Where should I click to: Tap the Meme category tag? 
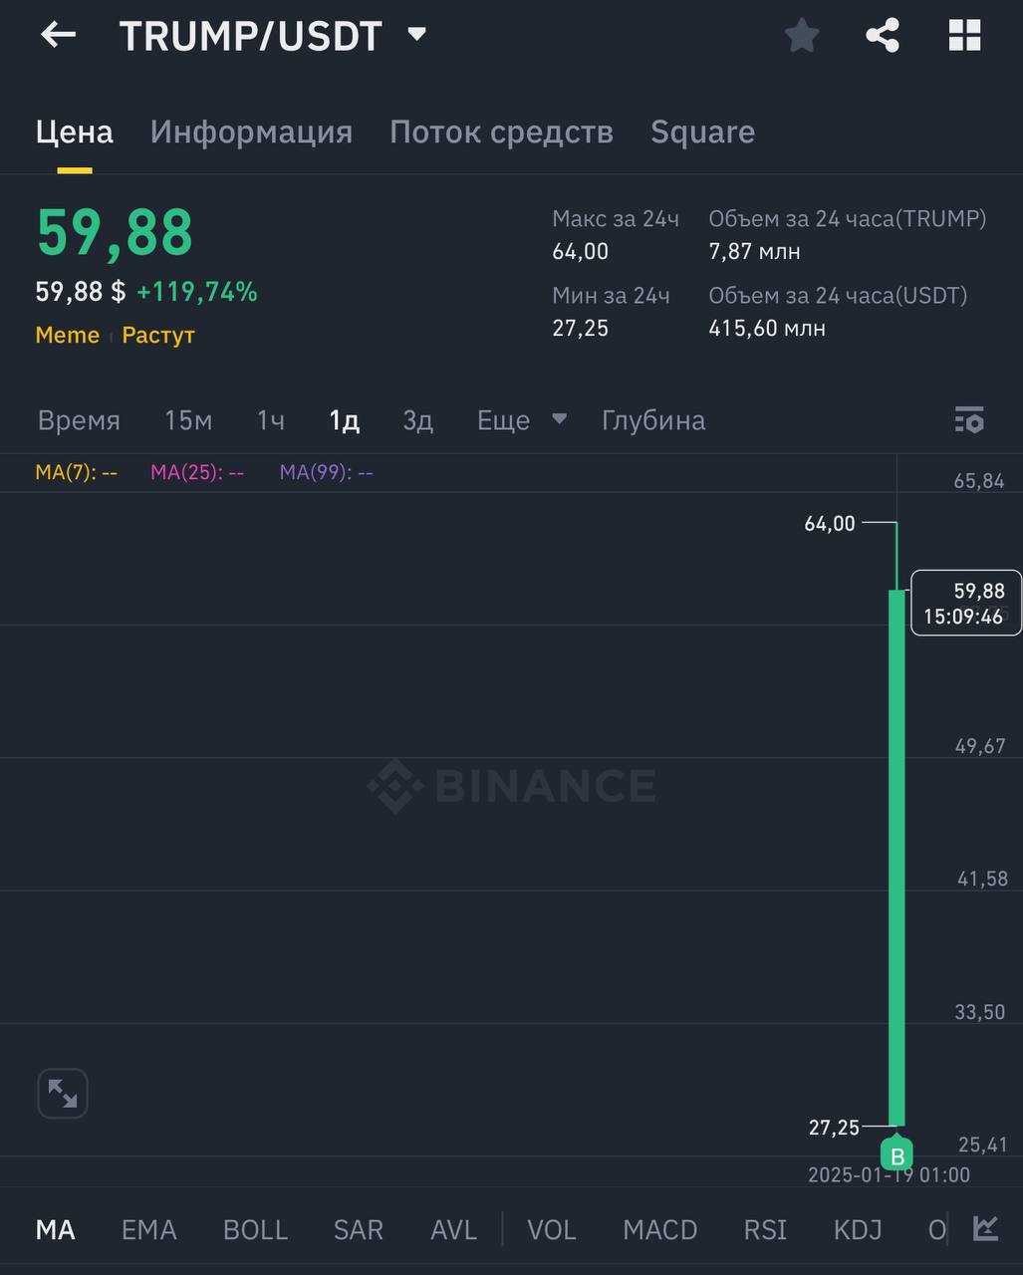[68, 336]
